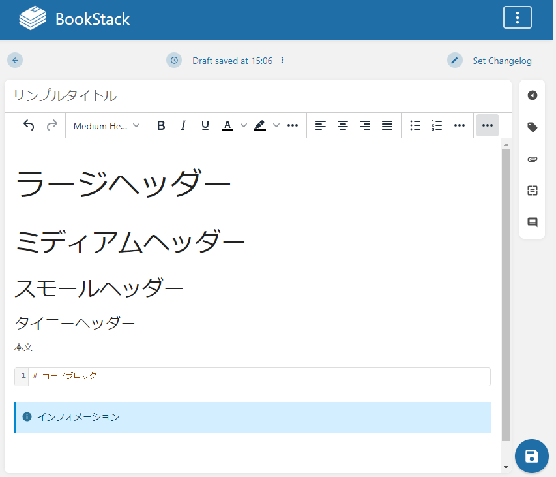Toggle italic formatting
Screen dimensions: 556x477
(183, 125)
